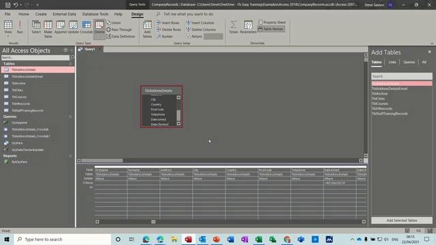Click the DateJoined criteria cell
Viewport: 436px width, 245px height.
[x=339, y=183]
